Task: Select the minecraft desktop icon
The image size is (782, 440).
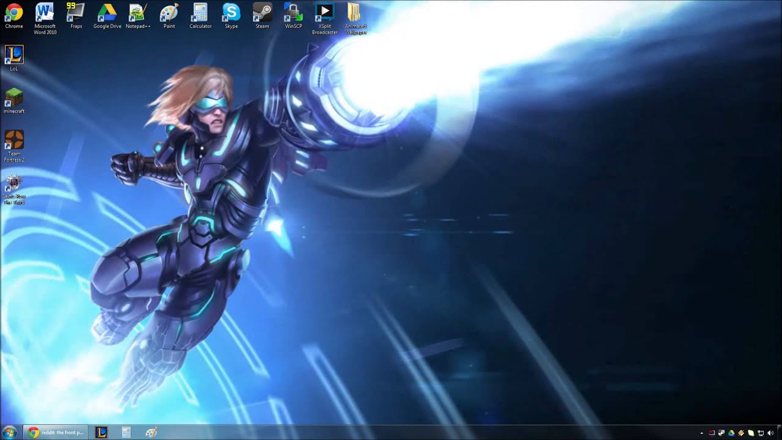Action: coord(13,101)
